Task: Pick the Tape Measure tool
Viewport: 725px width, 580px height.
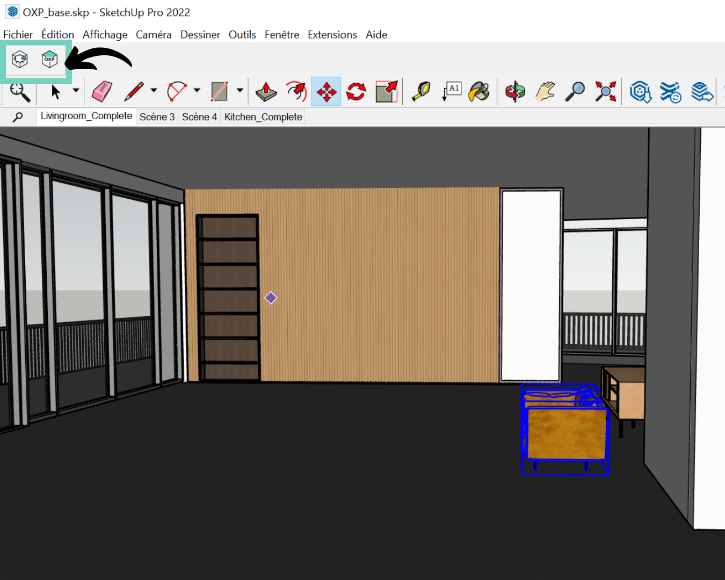Action: click(x=421, y=91)
